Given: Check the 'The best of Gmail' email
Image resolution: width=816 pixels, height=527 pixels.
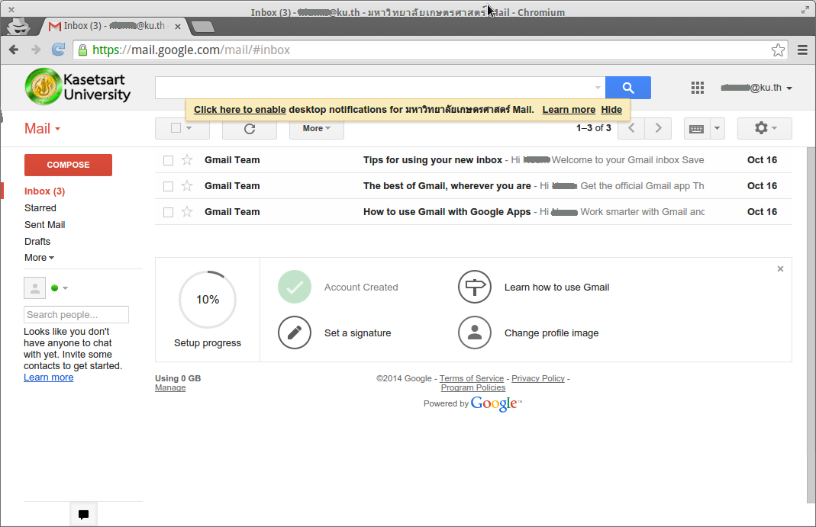Looking at the screenshot, I should [168, 187].
